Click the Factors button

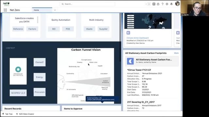(32, 29)
